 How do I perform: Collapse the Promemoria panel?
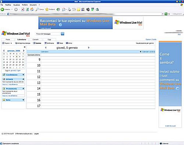point(23,89)
